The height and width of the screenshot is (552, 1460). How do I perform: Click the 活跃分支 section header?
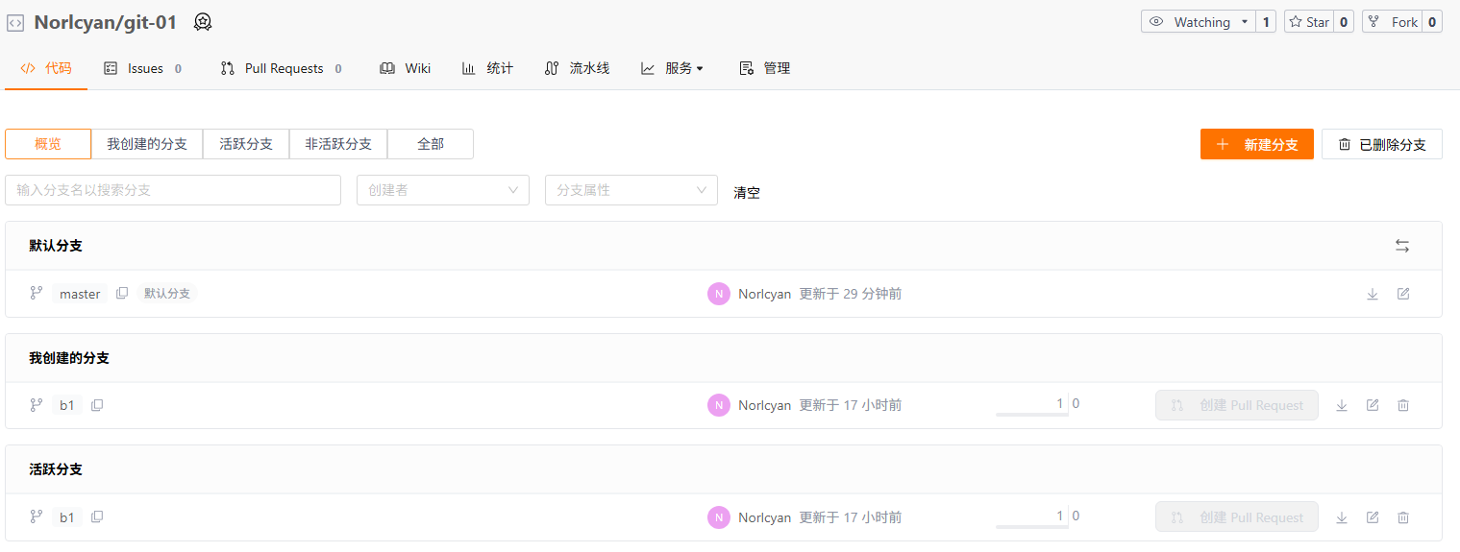coord(56,469)
